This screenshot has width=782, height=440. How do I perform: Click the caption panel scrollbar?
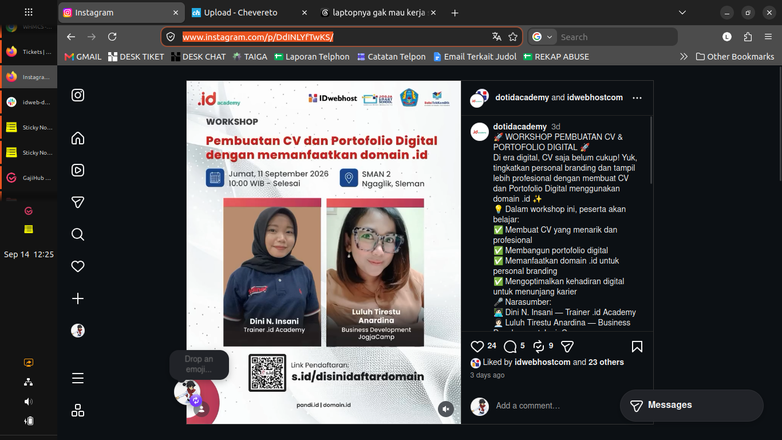pos(651,150)
